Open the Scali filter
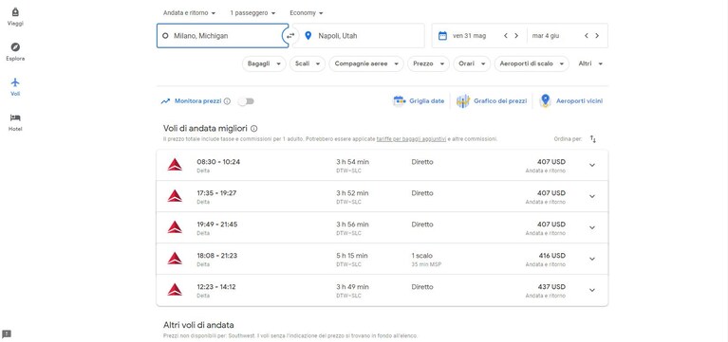 [308, 64]
